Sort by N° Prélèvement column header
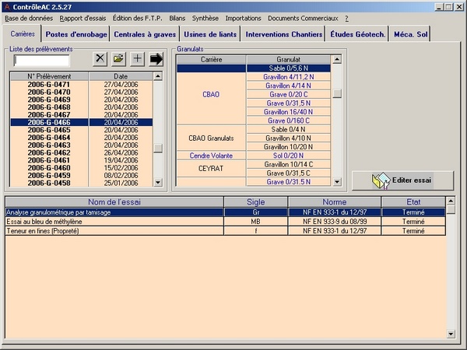 [x=49, y=76]
